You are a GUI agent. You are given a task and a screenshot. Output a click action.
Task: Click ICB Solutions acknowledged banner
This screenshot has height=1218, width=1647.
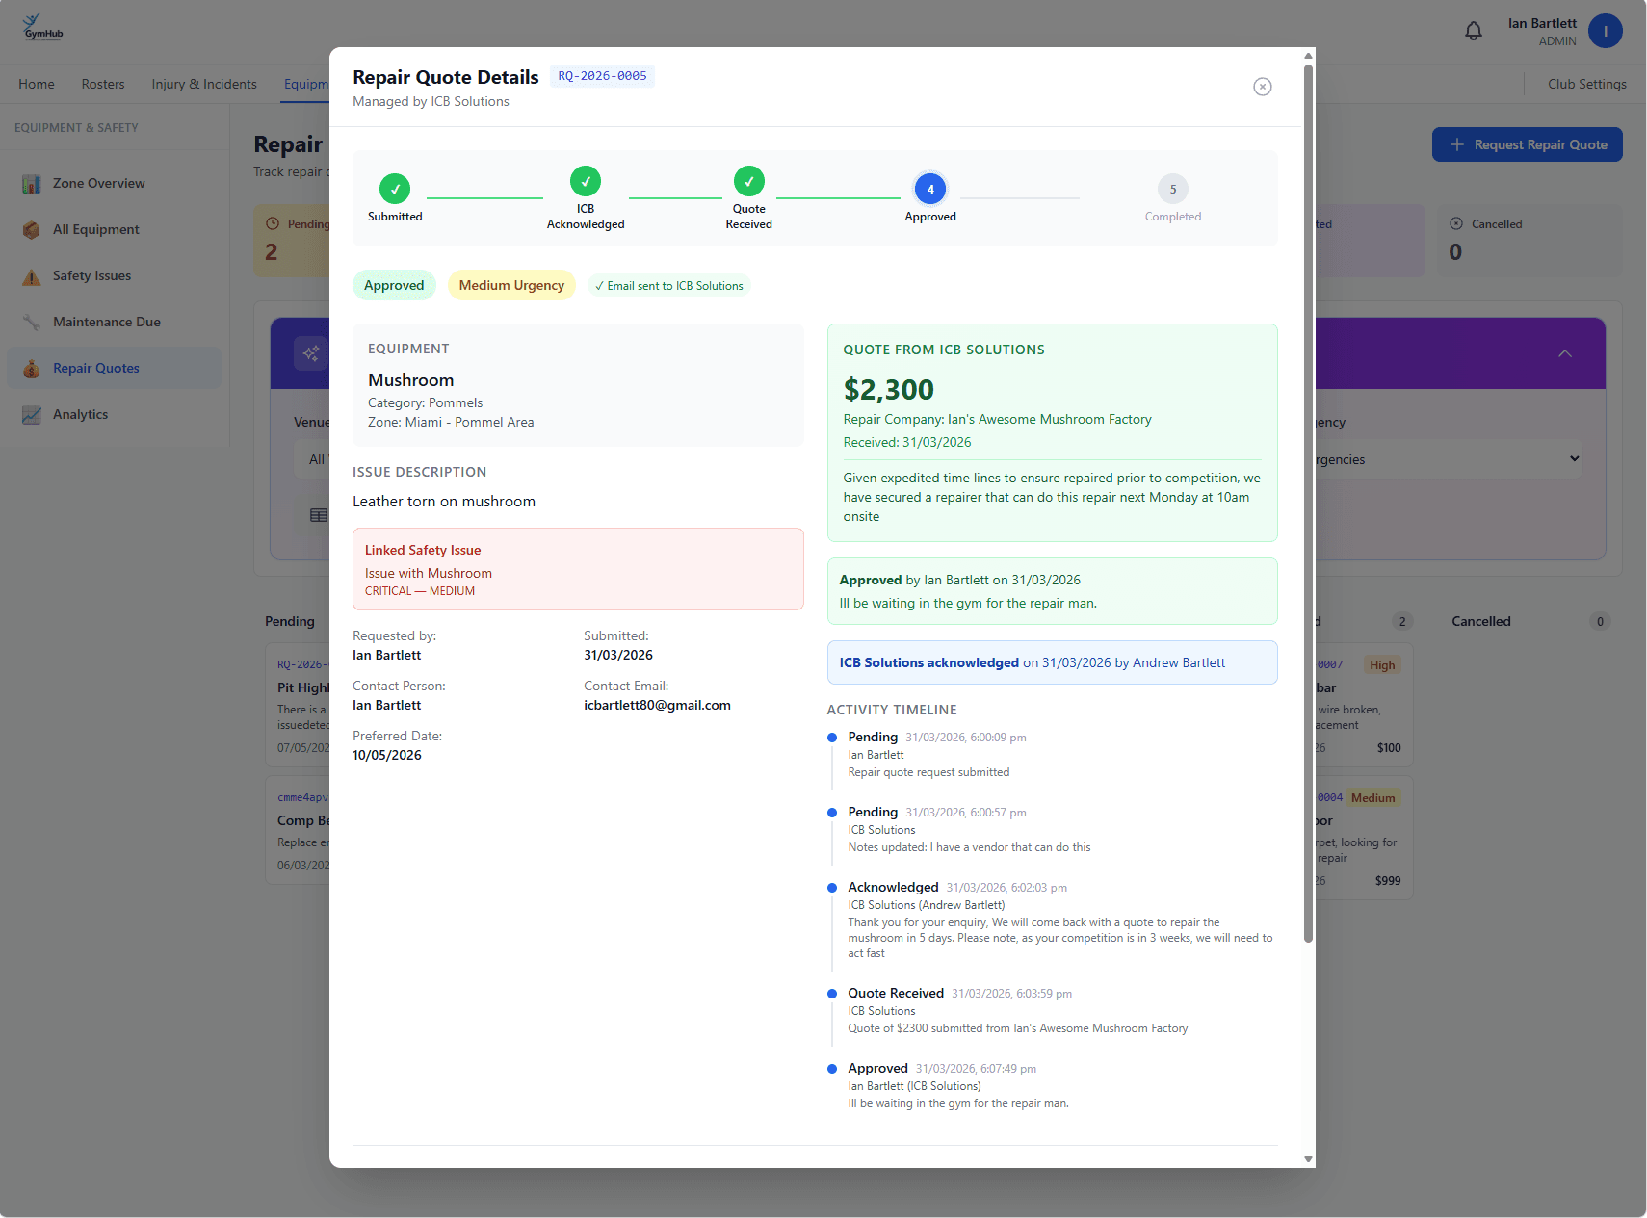point(1052,662)
